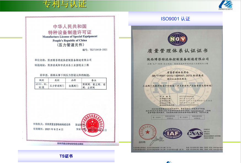The width and height of the screenshot is (241, 163).
Task: Click the ISO9001 认证 caption box
Action: click(175, 19)
